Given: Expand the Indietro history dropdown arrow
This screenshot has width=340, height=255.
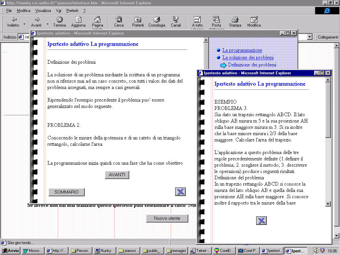Looking at the screenshot, I should tap(24, 24).
